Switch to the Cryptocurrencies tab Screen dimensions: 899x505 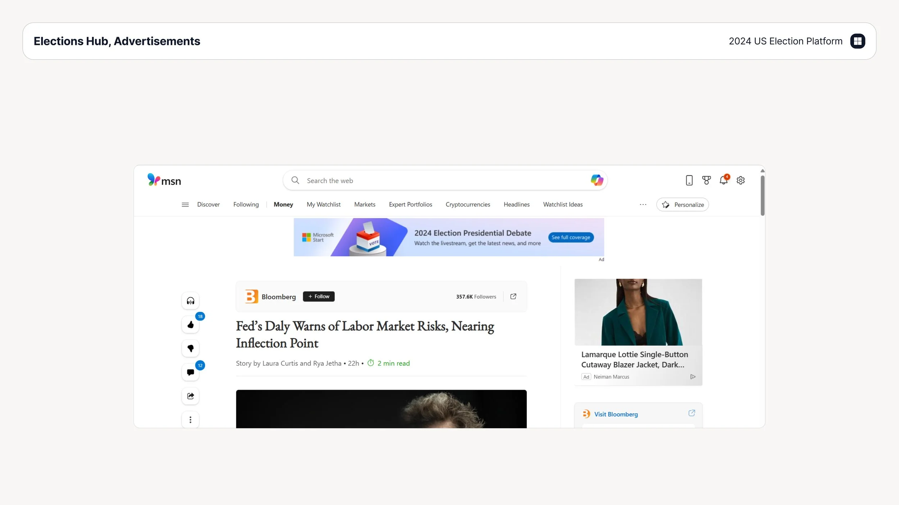(x=467, y=205)
